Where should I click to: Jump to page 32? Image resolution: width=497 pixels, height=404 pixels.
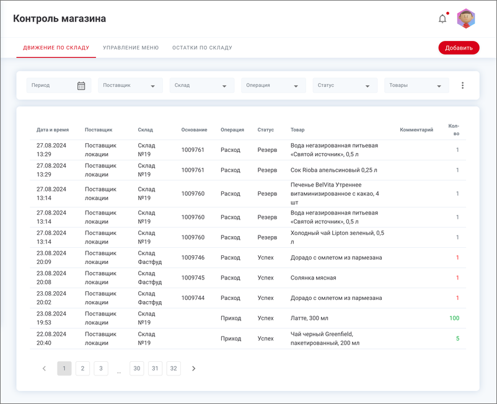click(x=174, y=369)
